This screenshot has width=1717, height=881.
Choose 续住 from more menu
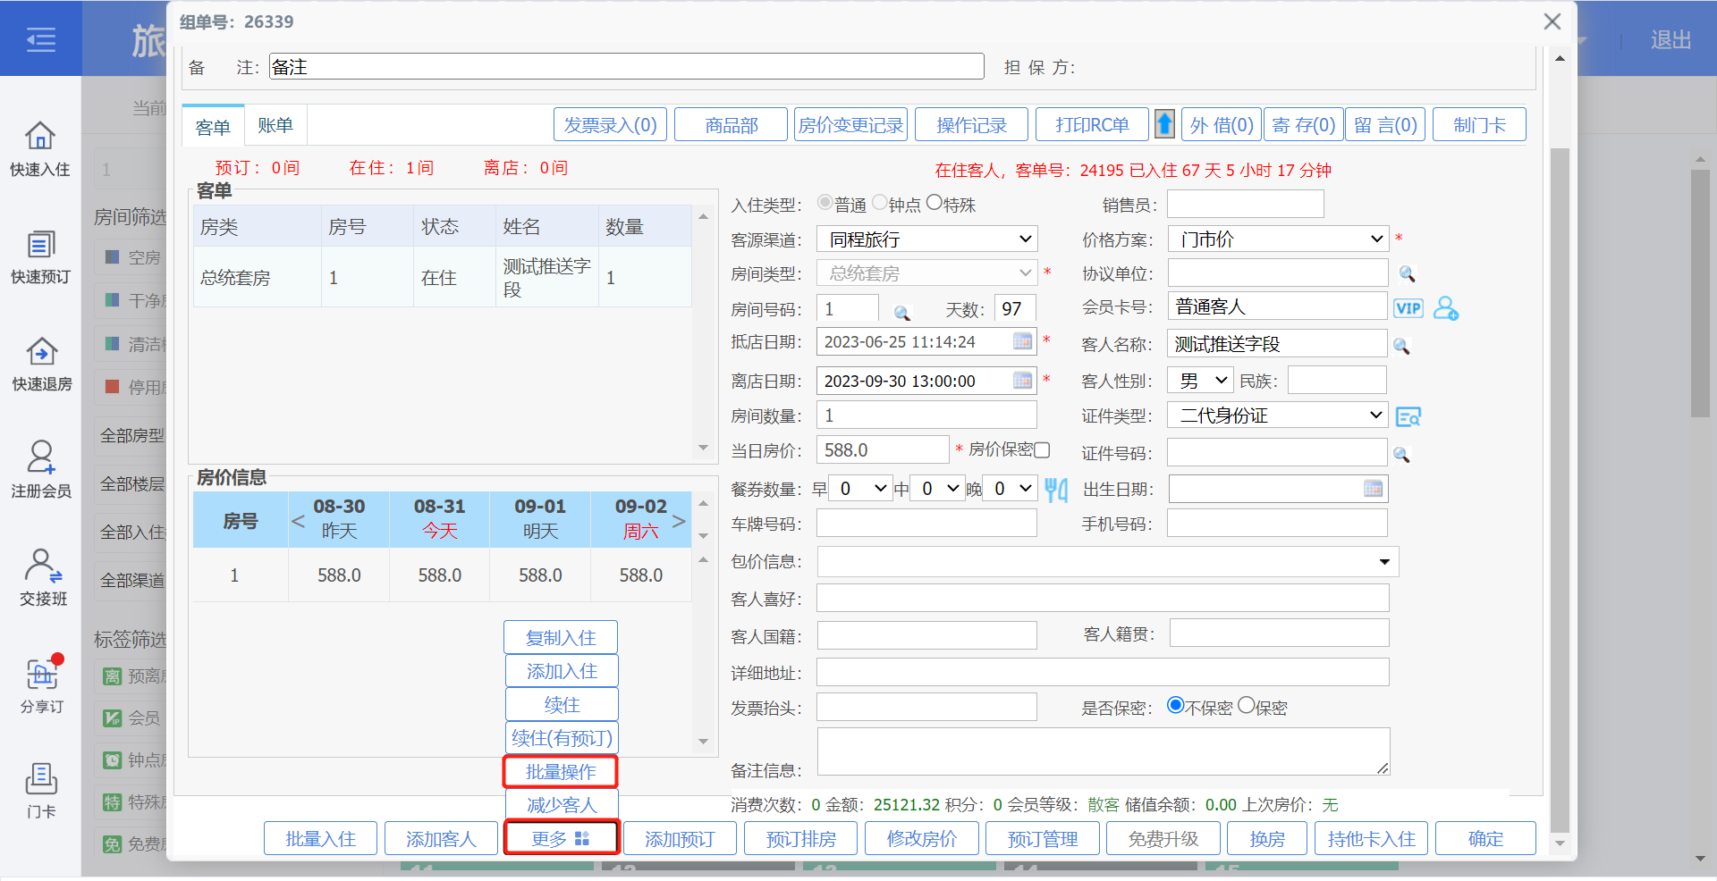click(562, 704)
